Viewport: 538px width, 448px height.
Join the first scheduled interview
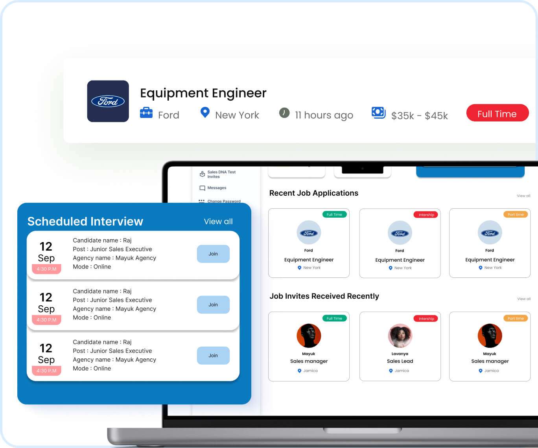[x=213, y=254]
